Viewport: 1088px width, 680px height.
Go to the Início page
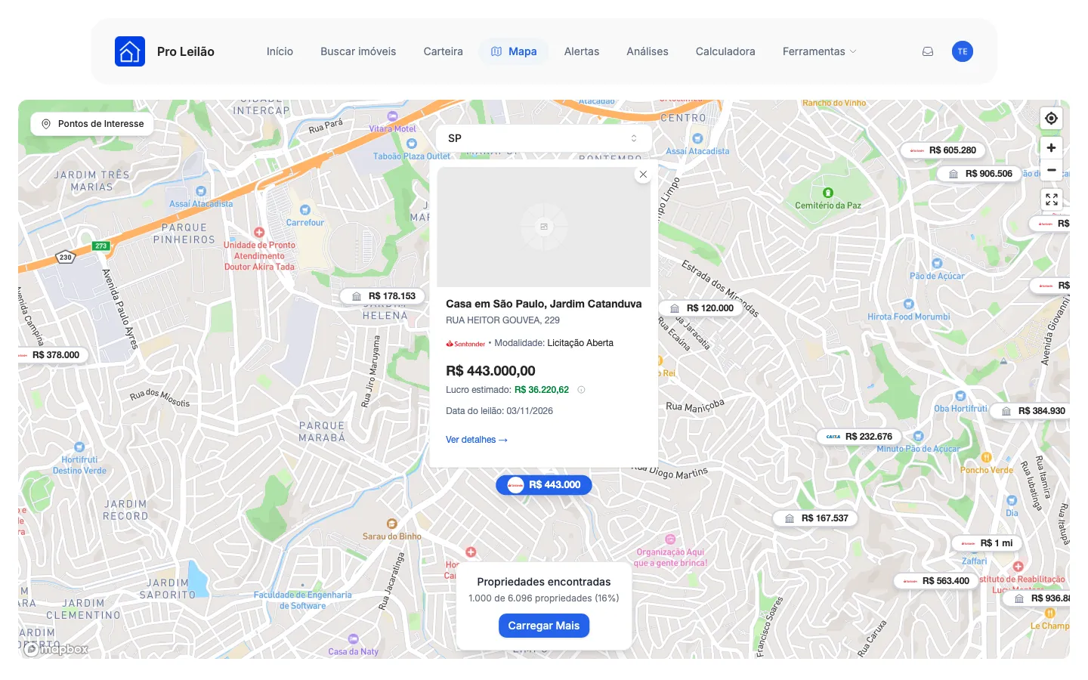point(280,51)
